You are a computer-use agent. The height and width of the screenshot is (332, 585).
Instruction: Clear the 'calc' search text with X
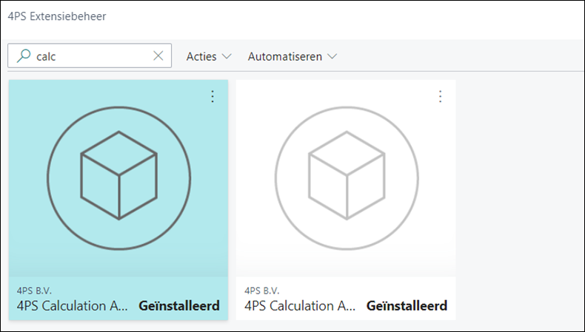[x=158, y=56]
